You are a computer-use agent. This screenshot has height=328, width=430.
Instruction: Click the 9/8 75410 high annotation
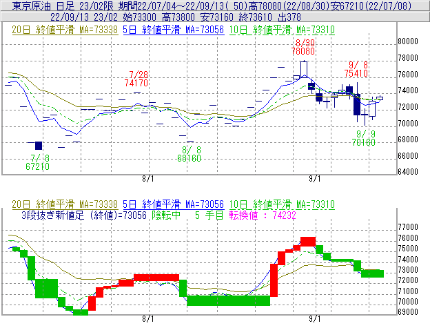pyautogui.click(x=356, y=69)
